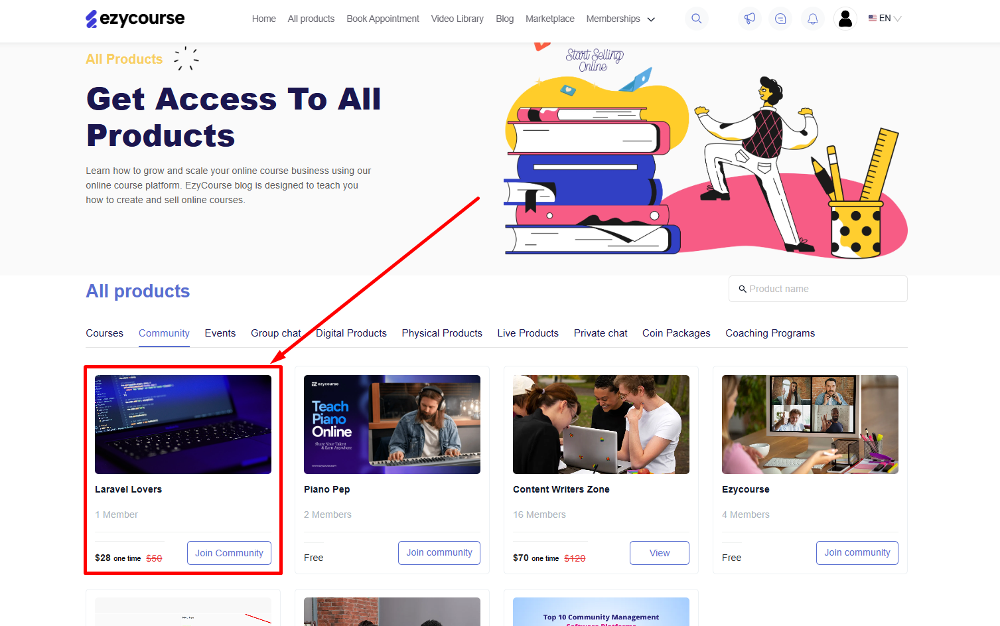Open the Content Writers Zone thumbnail
Viewport: 1000px width, 626px height.
(601, 424)
